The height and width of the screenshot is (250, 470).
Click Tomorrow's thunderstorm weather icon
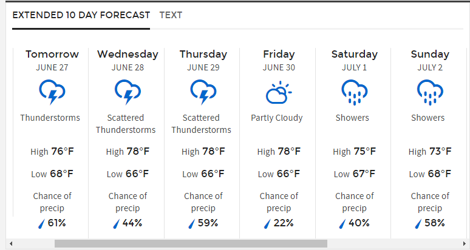[x=52, y=92]
